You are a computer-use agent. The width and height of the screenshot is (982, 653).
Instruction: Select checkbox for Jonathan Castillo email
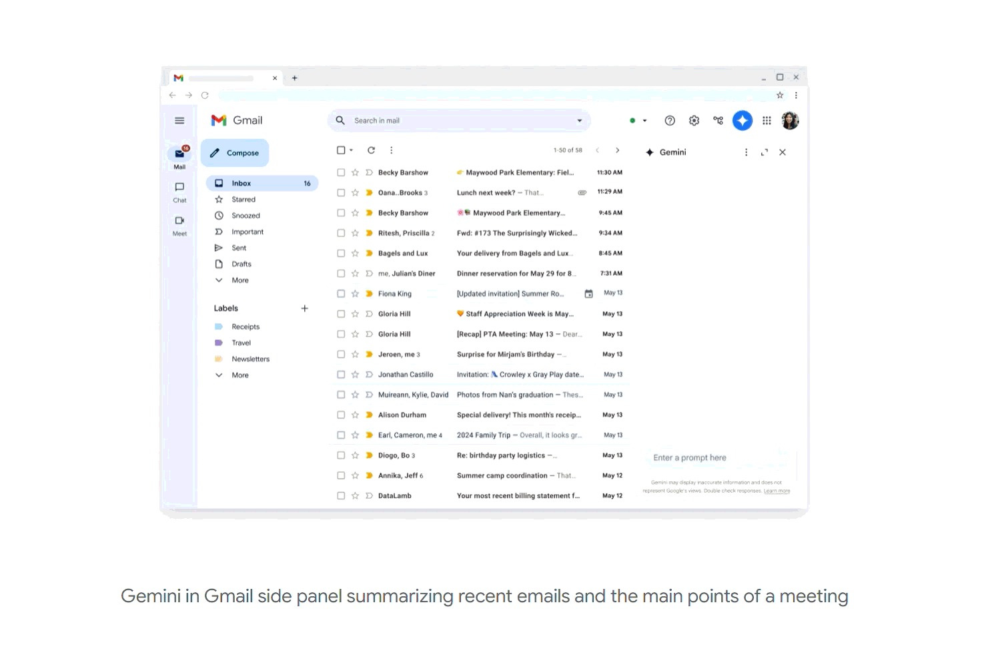(x=341, y=375)
